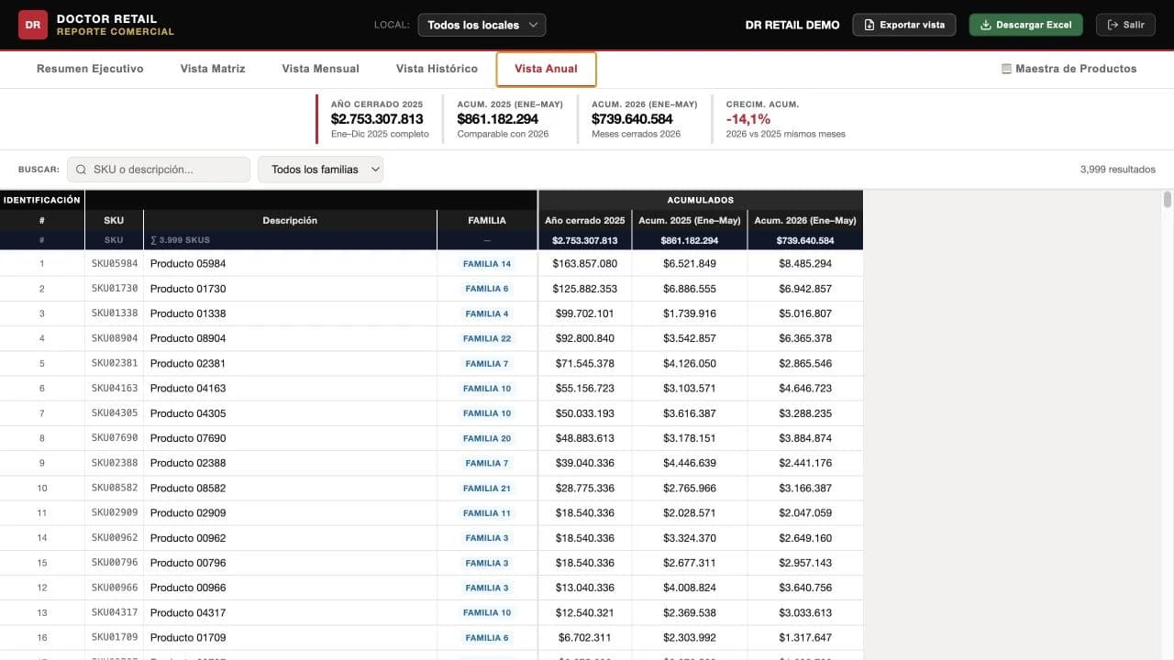Click SKU02381 cell

[115, 364]
